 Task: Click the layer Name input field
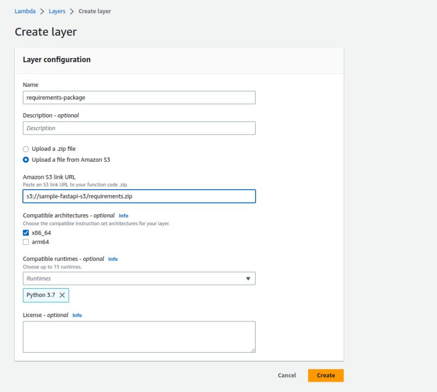(x=139, y=97)
